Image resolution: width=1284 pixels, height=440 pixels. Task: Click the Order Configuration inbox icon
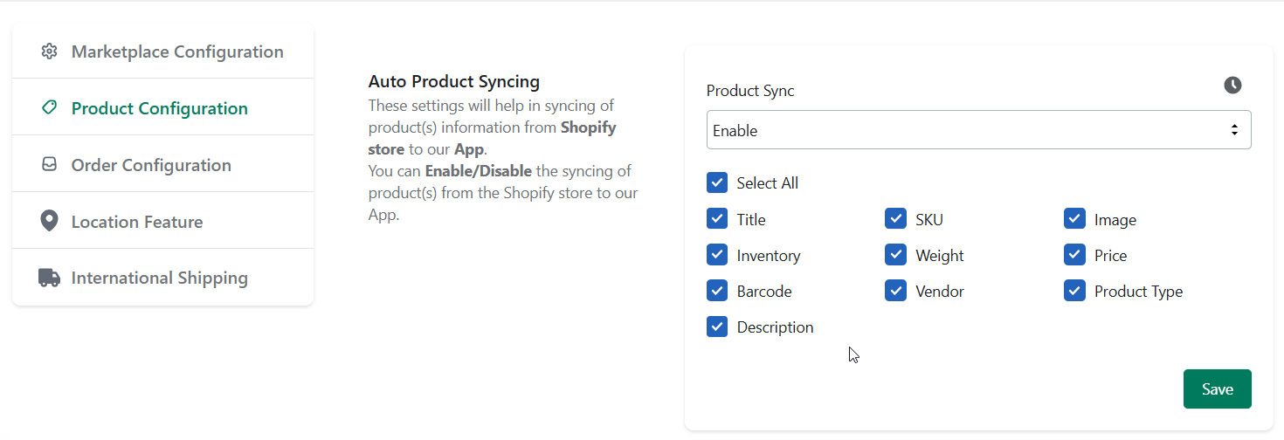50,165
